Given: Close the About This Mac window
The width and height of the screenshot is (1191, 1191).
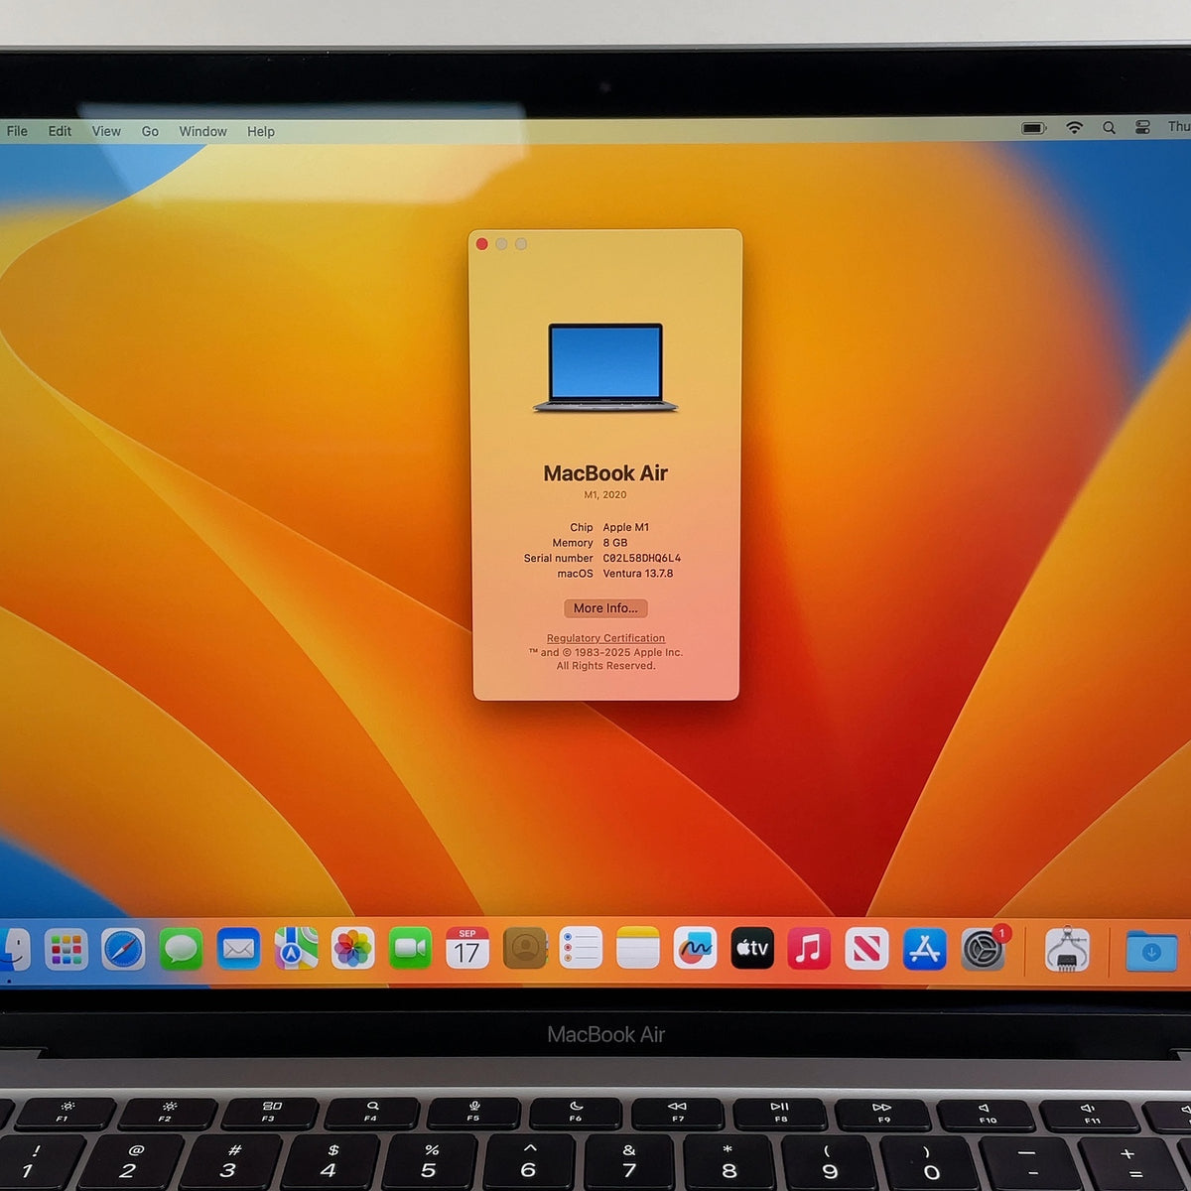Looking at the screenshot, I should pyautogui.click(x=482, y=244).
